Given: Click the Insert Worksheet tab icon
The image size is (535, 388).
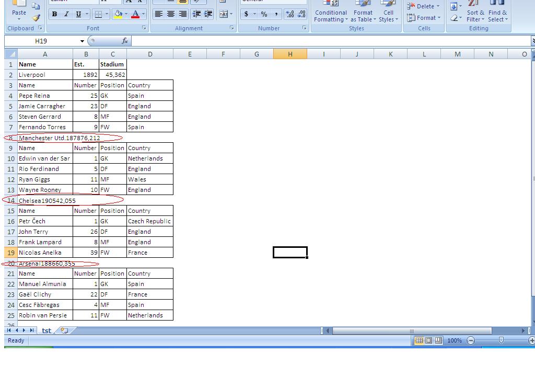Looking at the screenshot, I should 64,330.
